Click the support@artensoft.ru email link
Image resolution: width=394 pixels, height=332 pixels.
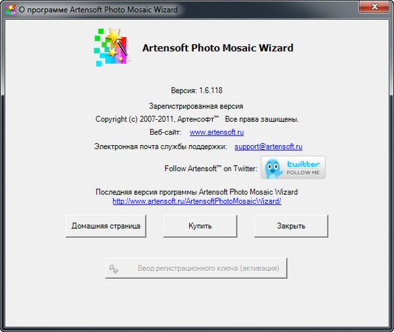[268, 147]
